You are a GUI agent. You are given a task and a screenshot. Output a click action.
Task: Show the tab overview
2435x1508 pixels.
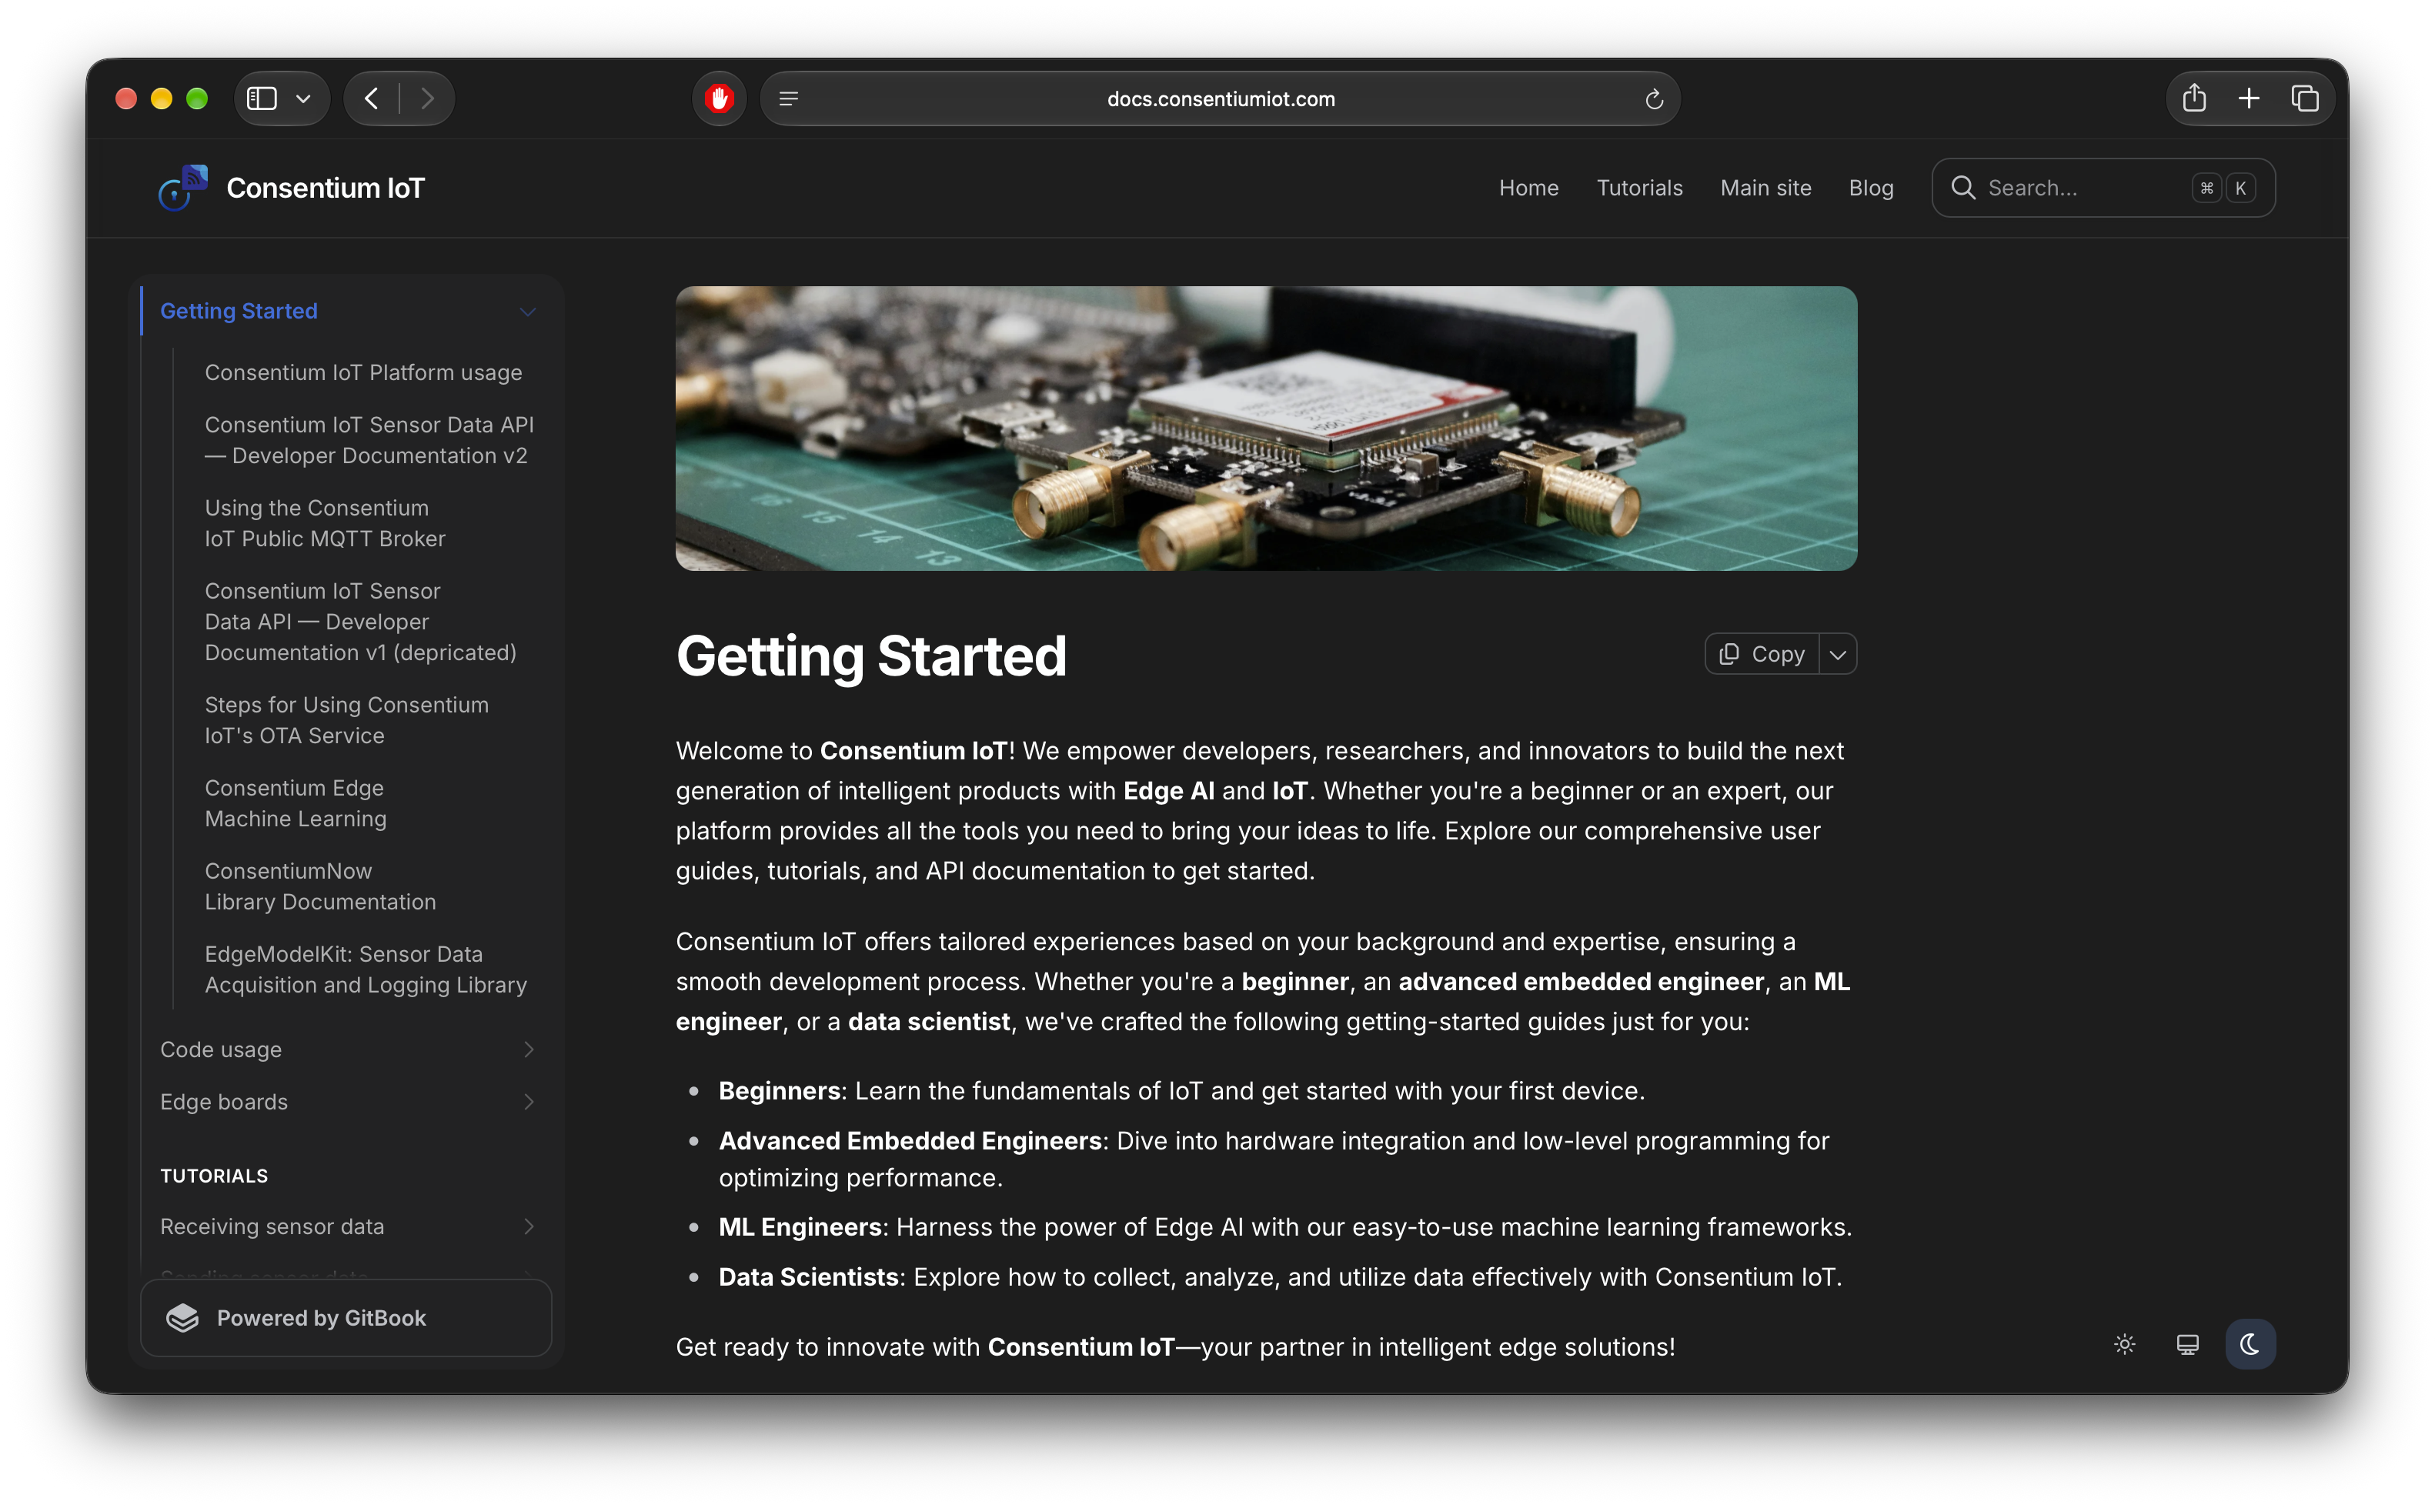(2304, 98)
